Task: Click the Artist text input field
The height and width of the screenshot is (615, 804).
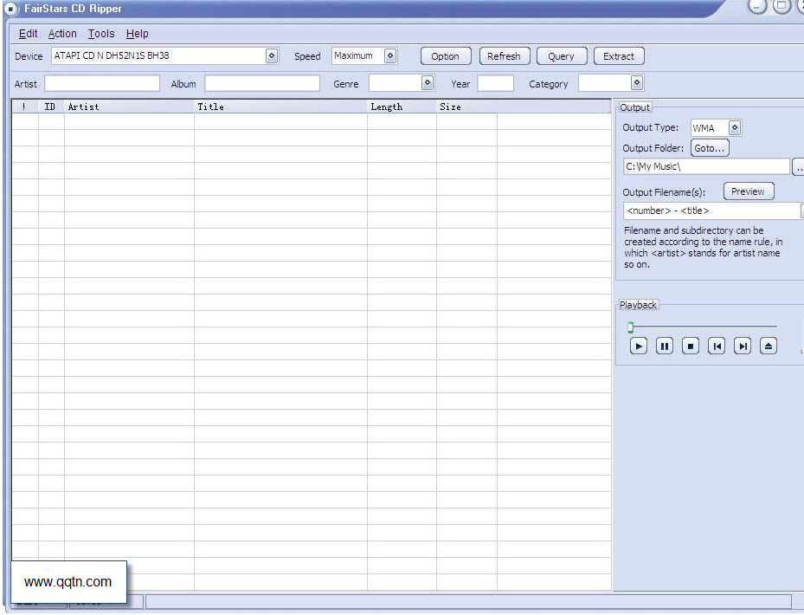Action: coord(102,84)
